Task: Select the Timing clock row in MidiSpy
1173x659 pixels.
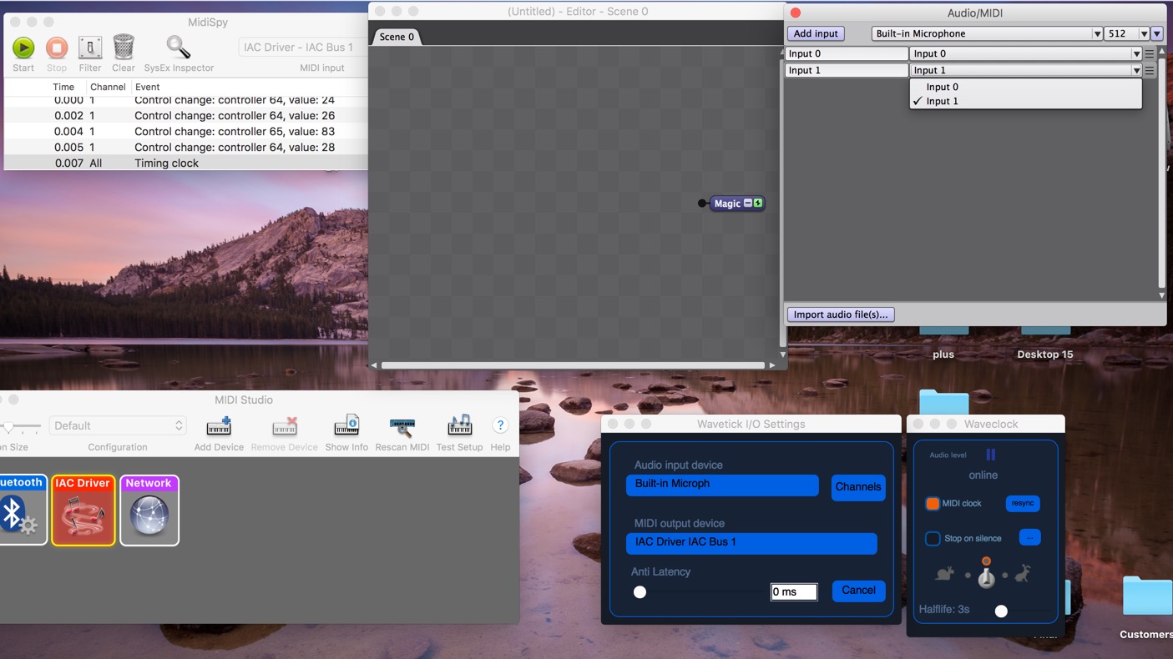Action: click(185, 163)
